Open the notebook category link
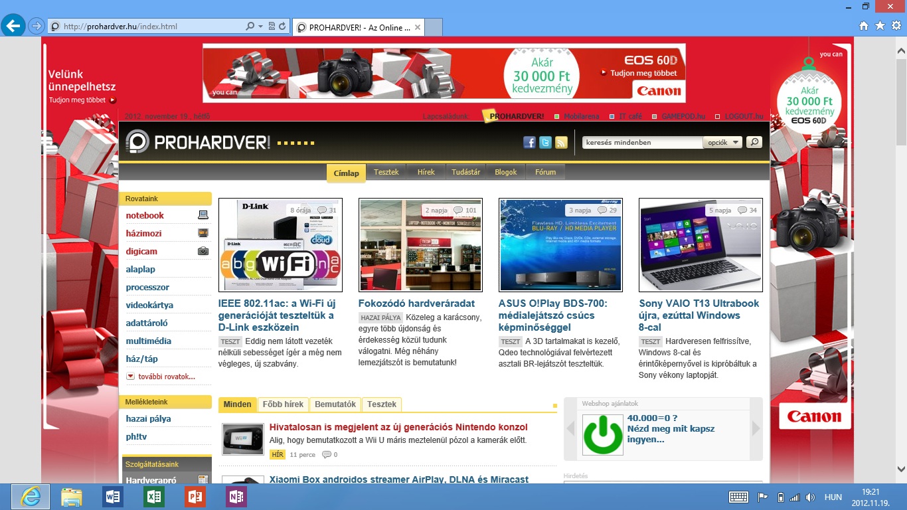907x510 pixels. 145,215
